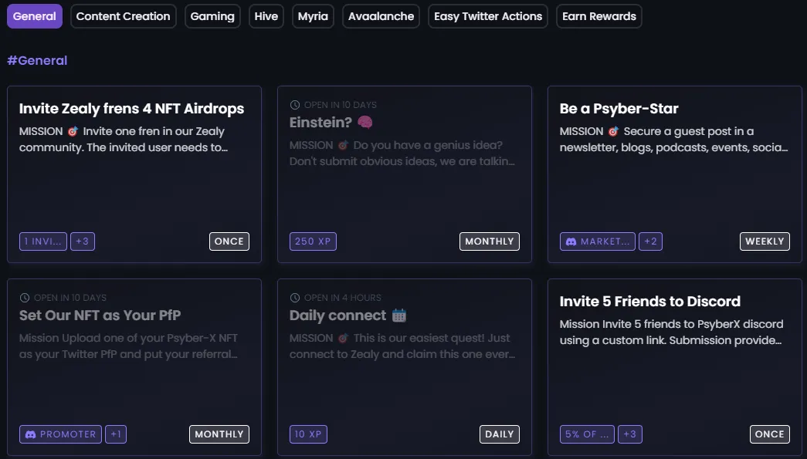This screenshot has height=459, width=807.
Task: Click the +1 badge on PfP card
Action: 116,434
